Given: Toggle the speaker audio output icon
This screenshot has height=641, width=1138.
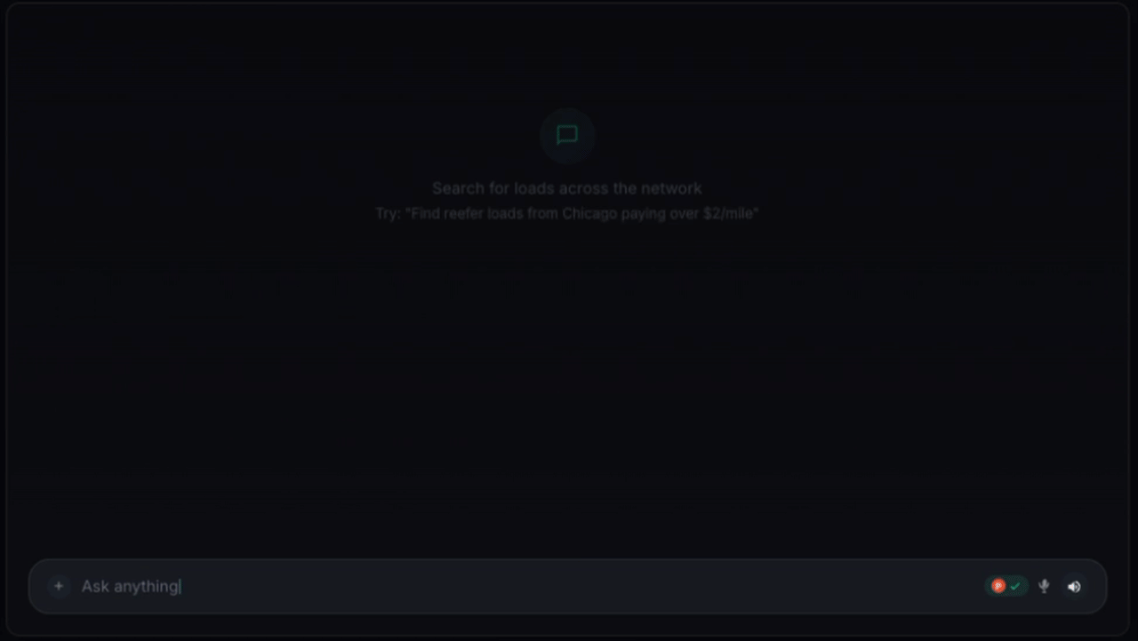Looking at the screenshot, I should pos(1074,586).
